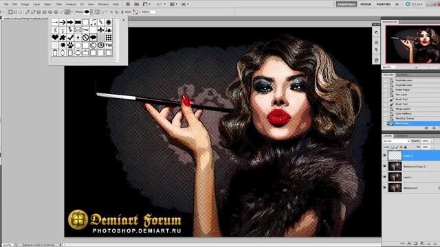Open the Character panel icon

[376, 43]
